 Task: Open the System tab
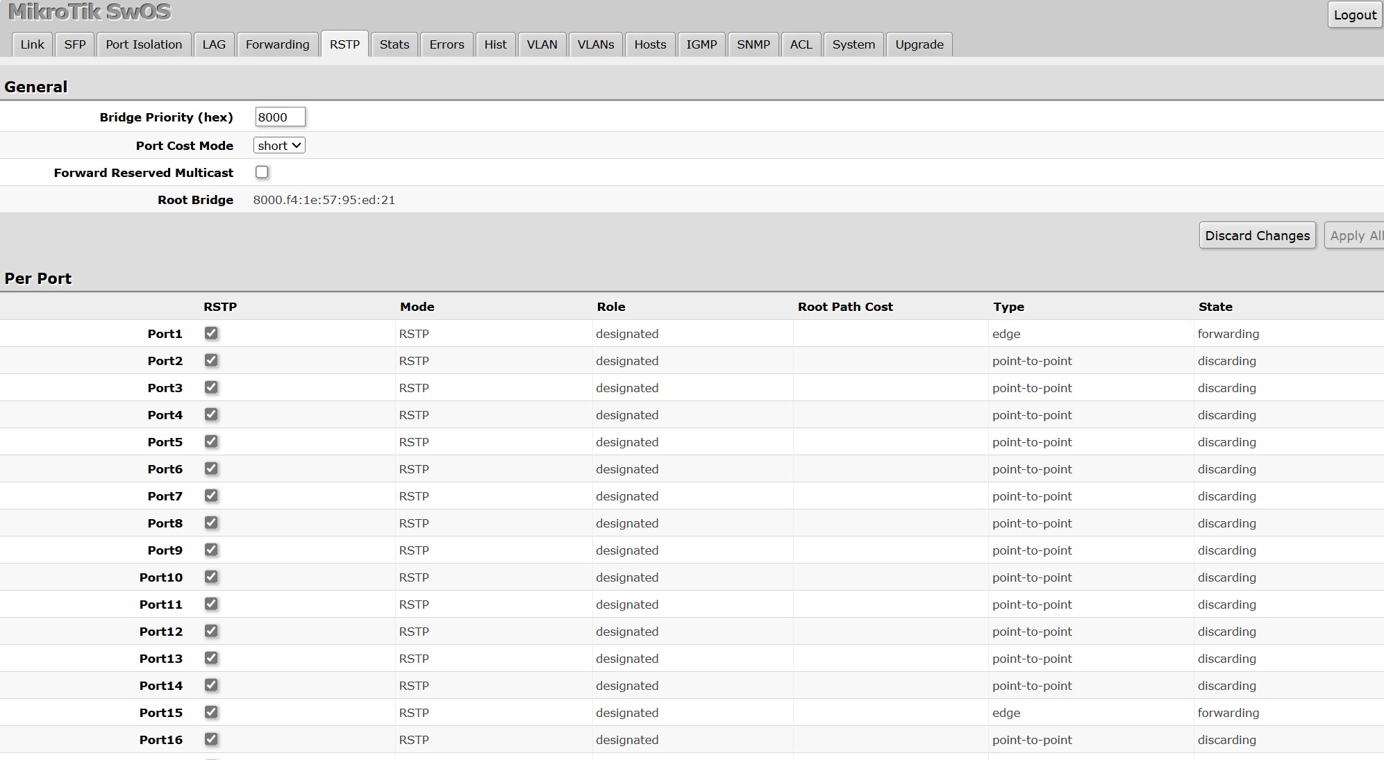[853, 44]
